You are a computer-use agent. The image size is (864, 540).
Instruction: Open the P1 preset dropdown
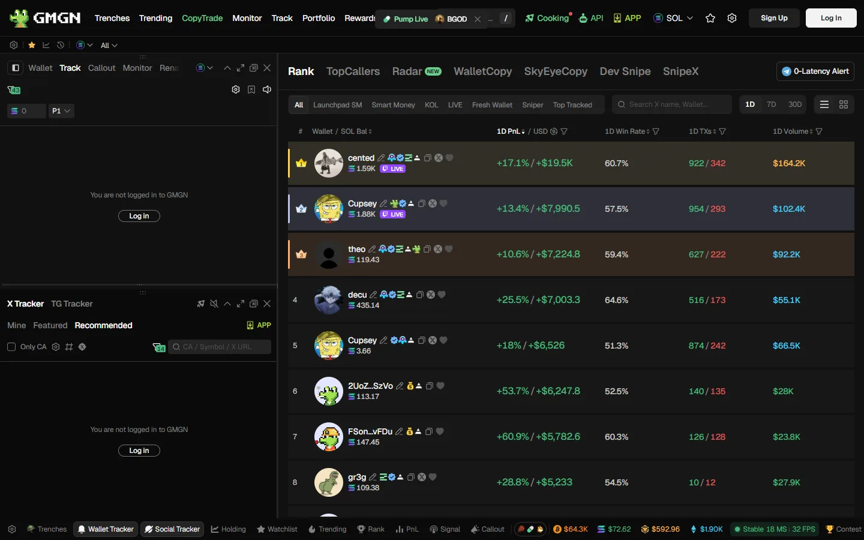pyautogui.click(x=61, y=111)
